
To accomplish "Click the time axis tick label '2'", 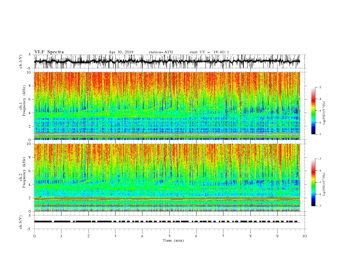I will 88,236.
